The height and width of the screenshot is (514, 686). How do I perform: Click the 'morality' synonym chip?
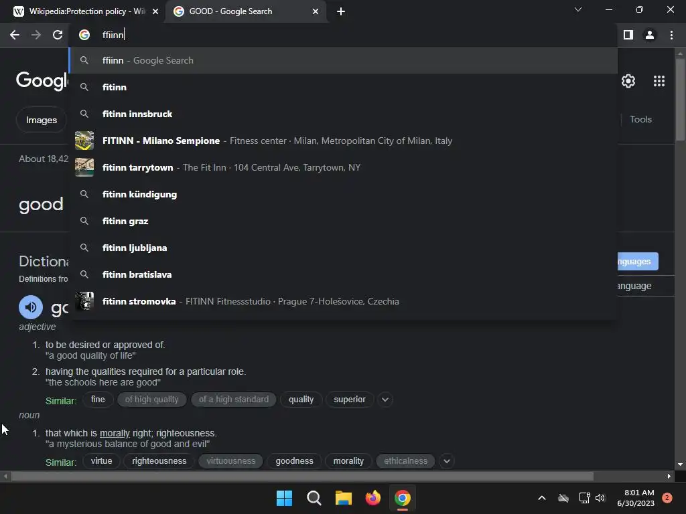tap(348, 461)
